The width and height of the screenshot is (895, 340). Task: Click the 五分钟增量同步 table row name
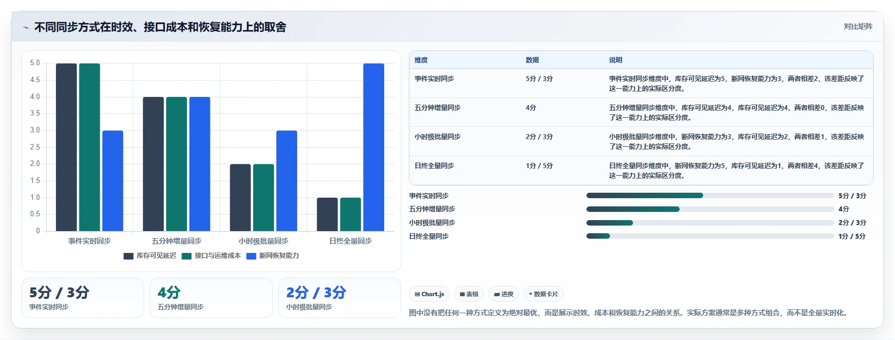click(437, 108)
